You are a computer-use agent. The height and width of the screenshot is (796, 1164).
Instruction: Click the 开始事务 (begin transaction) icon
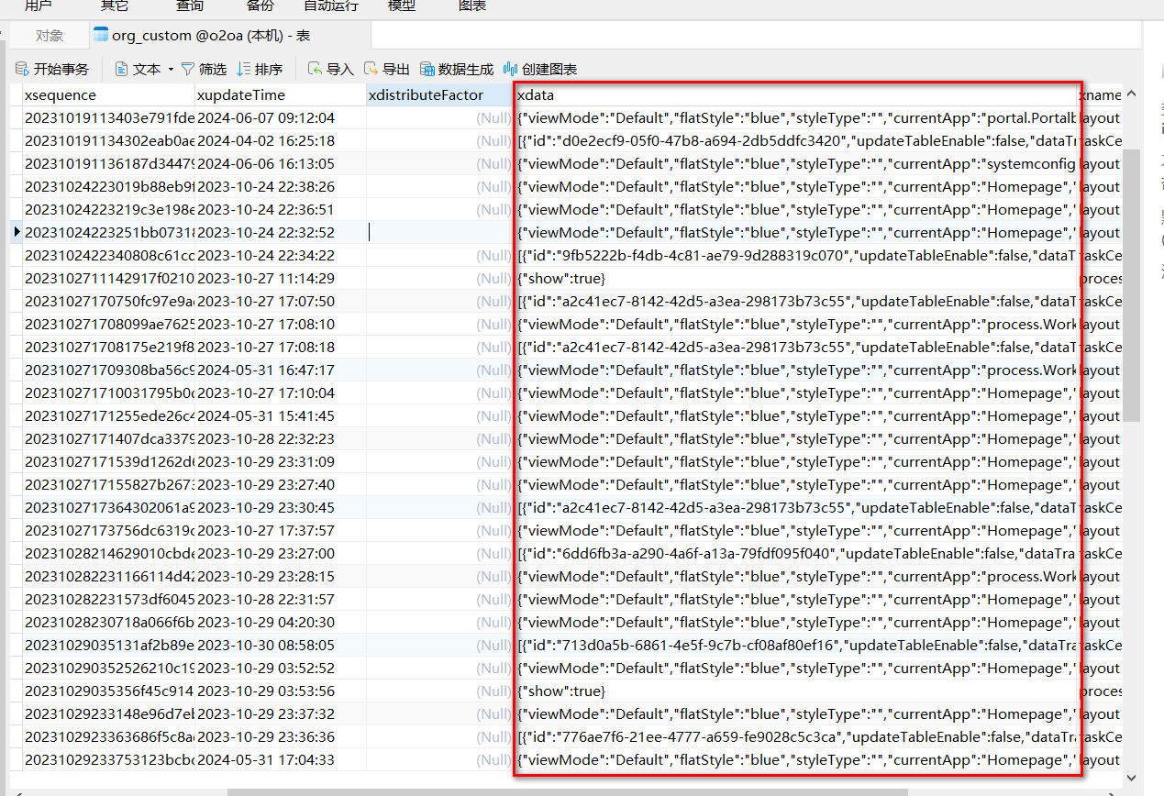22,69
